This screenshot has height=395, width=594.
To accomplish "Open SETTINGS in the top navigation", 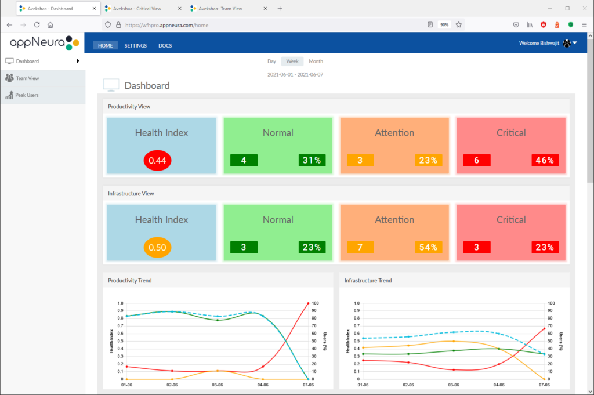I will [x=136, y=46].
